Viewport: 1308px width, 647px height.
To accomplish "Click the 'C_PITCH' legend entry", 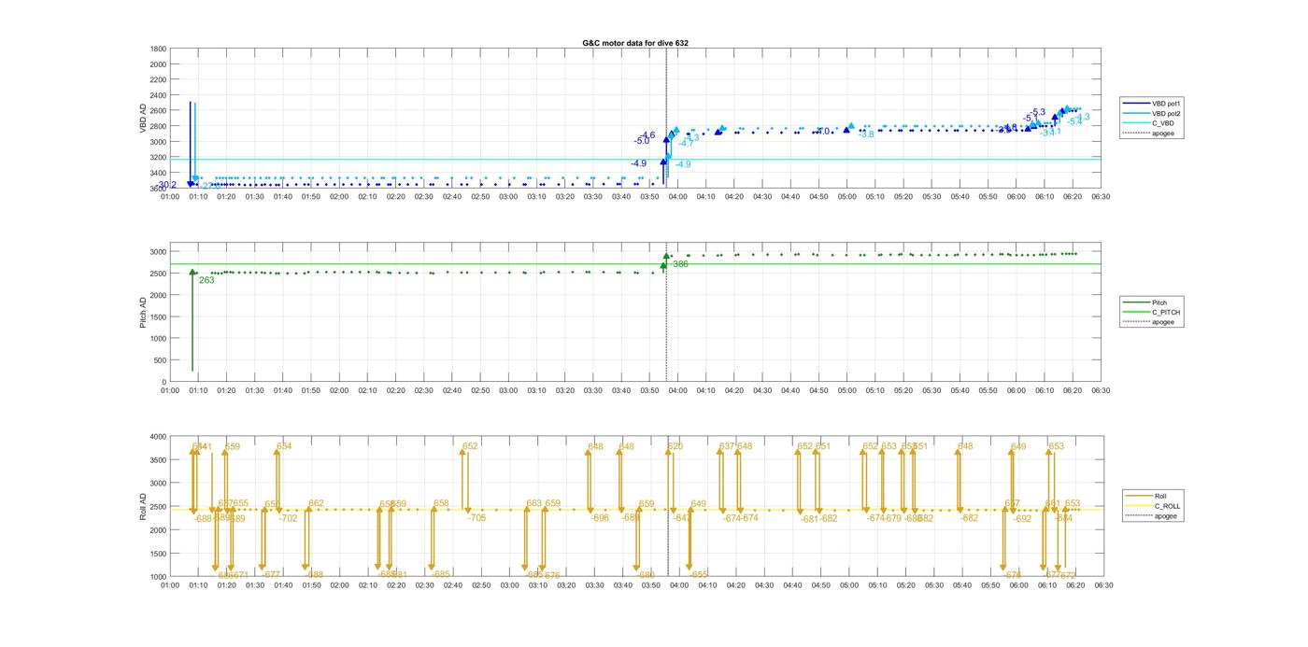I will pos(1166,312).
